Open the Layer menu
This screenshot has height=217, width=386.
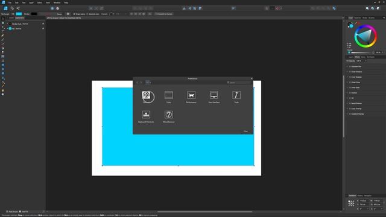pos(31,2)
